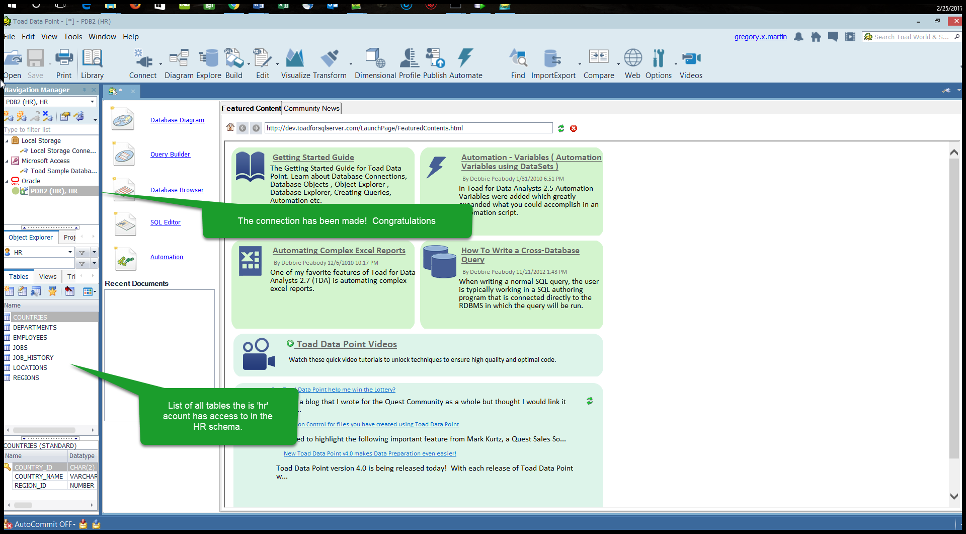Click the browser home icon beside URL bar

(x=230, y=127)
